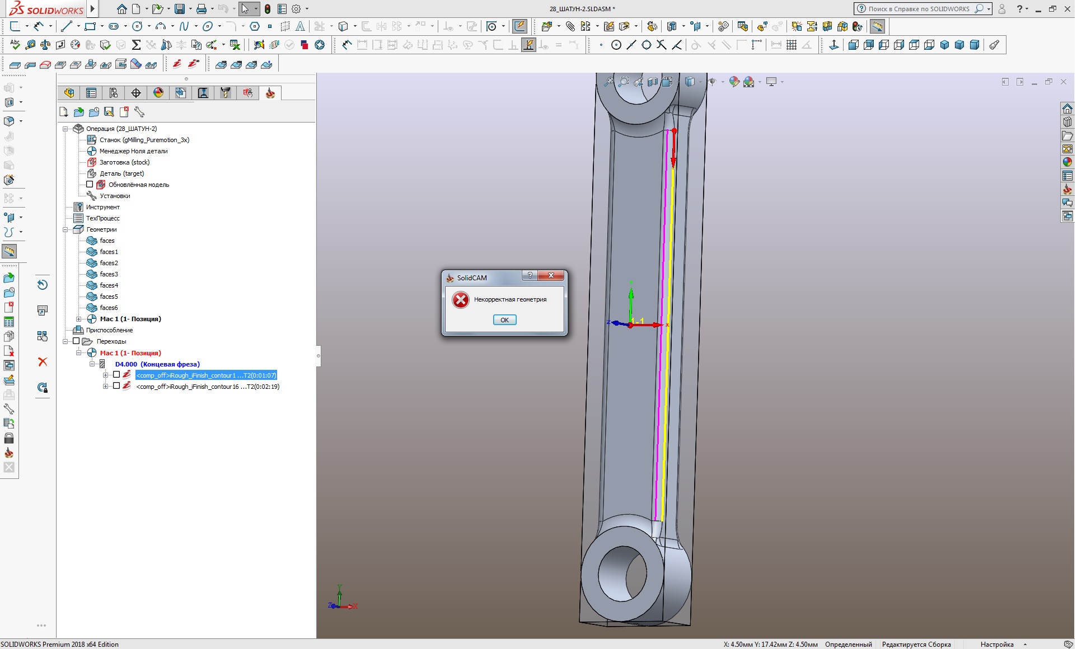
Task: Click the SOLIDWORKS help search field
Action: [x=918, y=9]
